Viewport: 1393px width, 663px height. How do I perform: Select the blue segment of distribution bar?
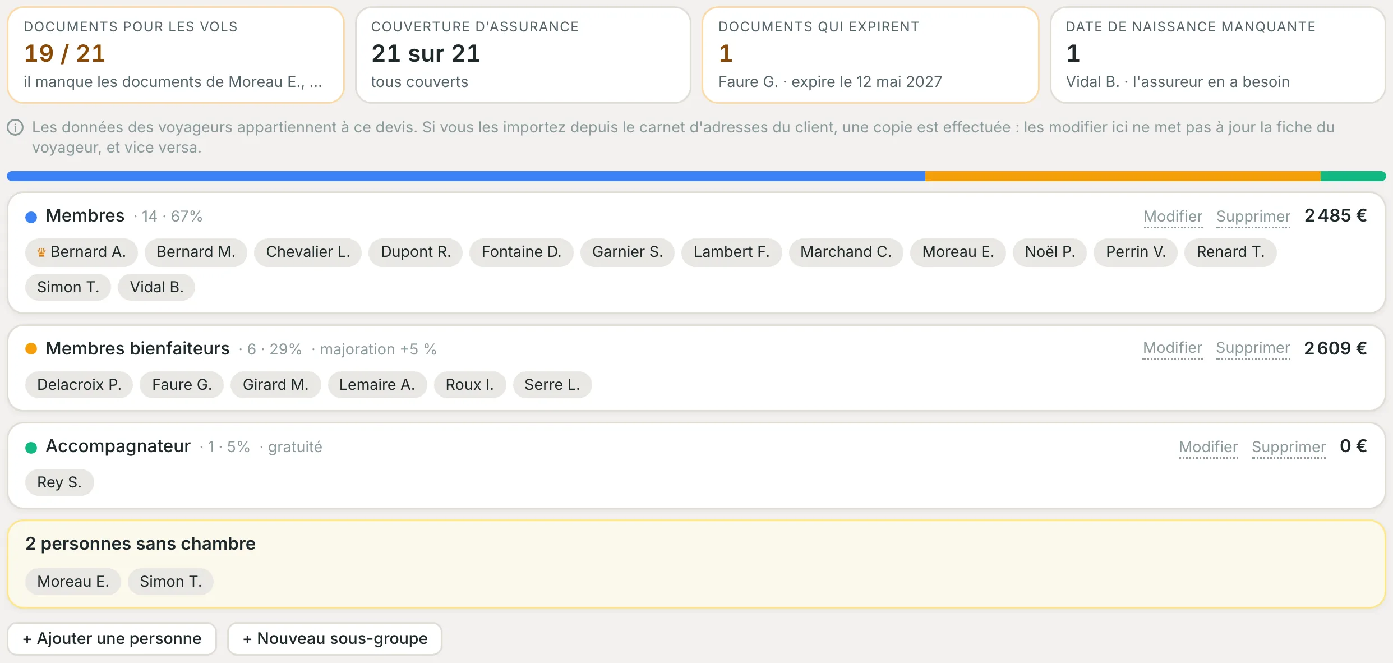[x=466, y=176]
